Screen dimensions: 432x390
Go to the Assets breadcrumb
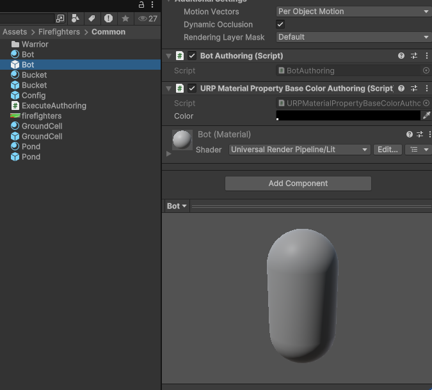(x=15, y=32)
